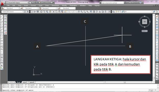Click the Help question mark icon in title bar

pyautogui.click(x=140, y=3)
